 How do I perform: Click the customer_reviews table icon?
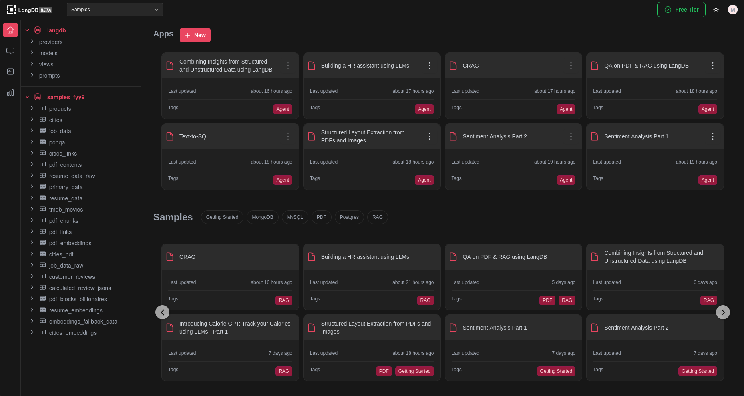43,276
